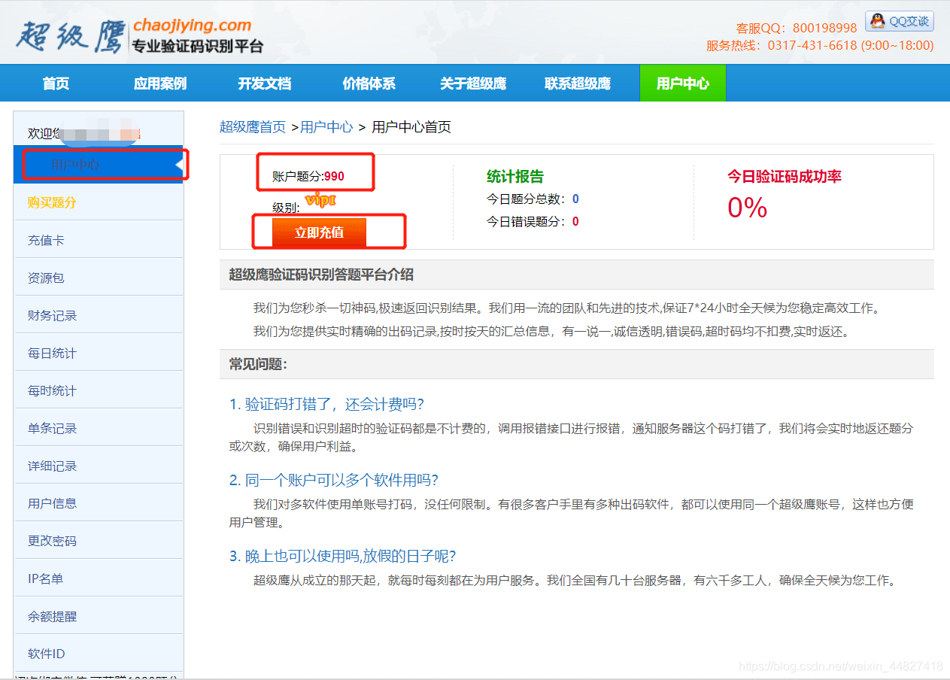
Task: Select 关于超级鹰 in nav bar
Action: [x=473, y=83]
